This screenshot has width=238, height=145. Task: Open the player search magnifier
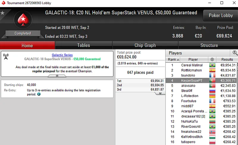235,53
